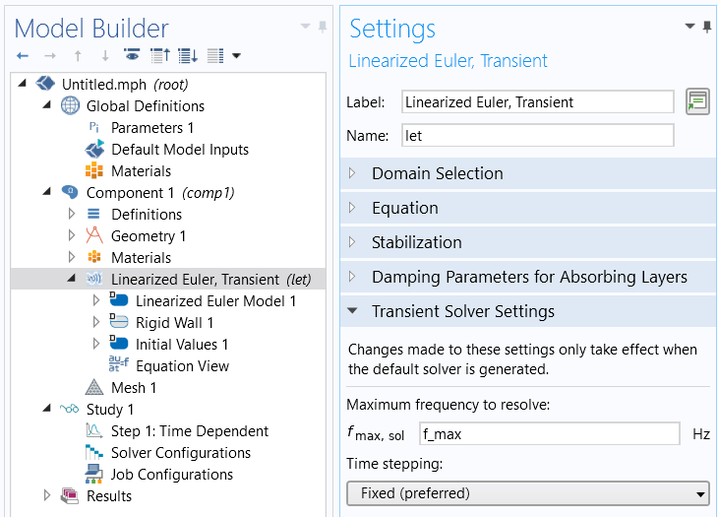Pin the Settings window using pin icon
Screen dimensions: 718x517
click(x=707, y=27)
